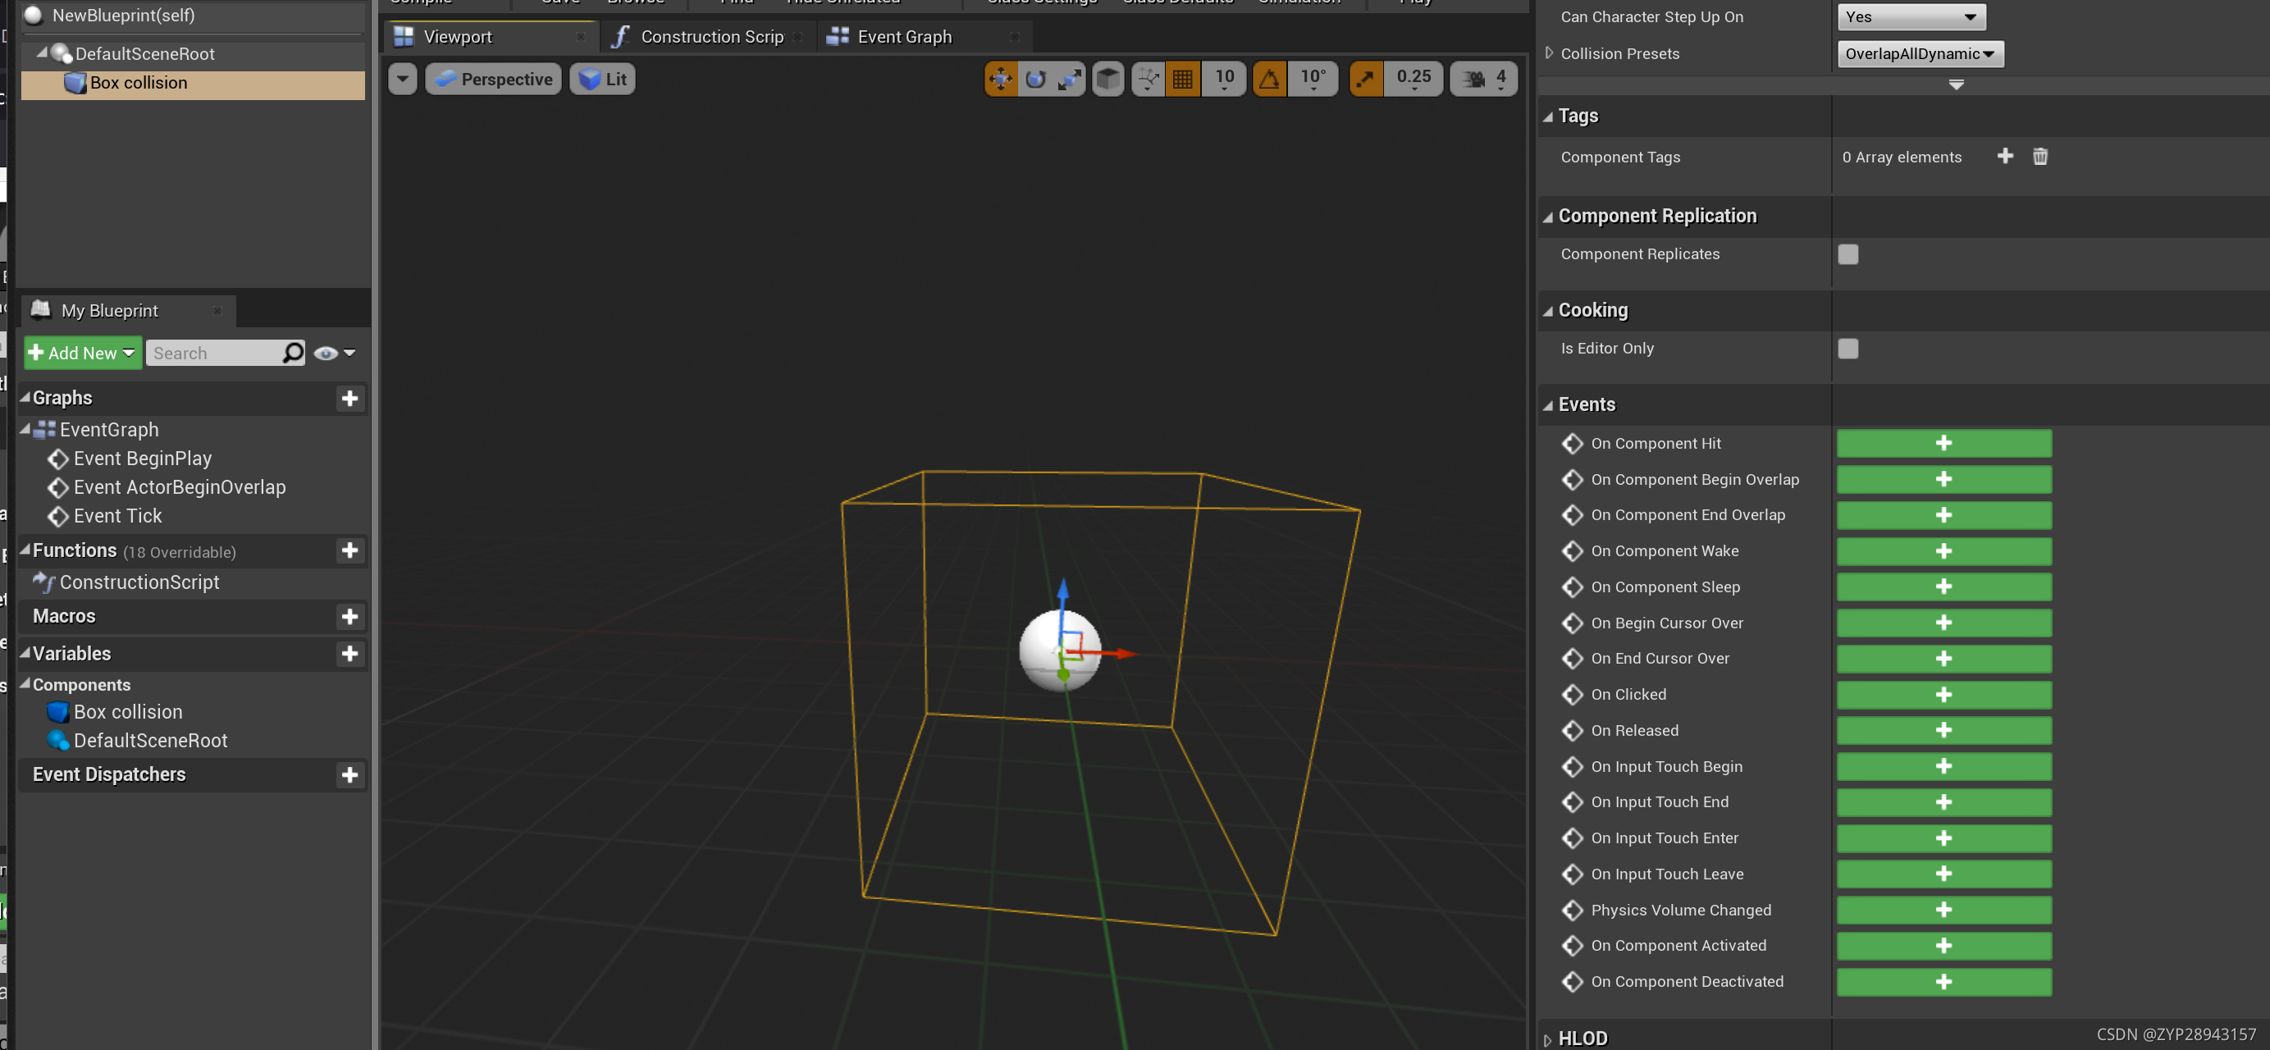Collapse the Tags section
The width and height of the screenshot is (2270, 1050).
(1548, 116)
